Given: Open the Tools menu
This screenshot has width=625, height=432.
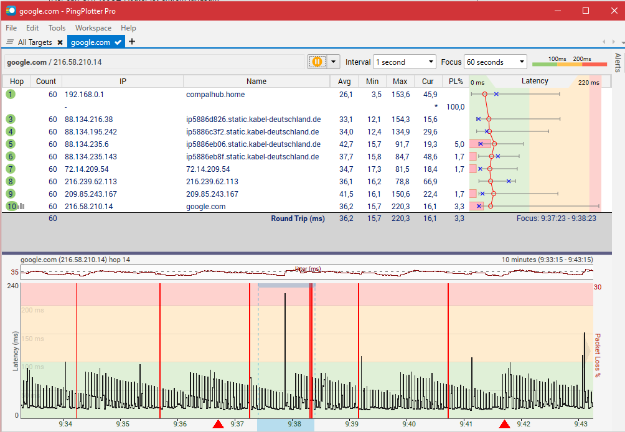Looking at the screenshot, I should pyautogui.click(x=57, y=28).
